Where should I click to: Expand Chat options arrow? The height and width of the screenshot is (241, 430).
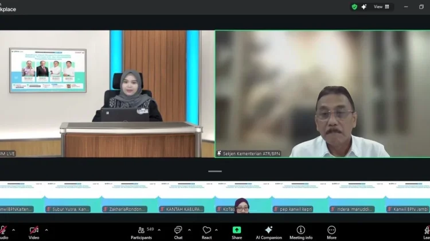coord(189,230)
